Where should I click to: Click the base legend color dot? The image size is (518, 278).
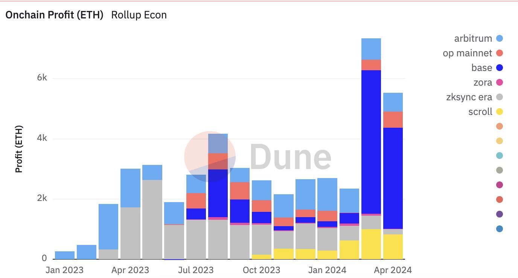click(x=499, y=68)
